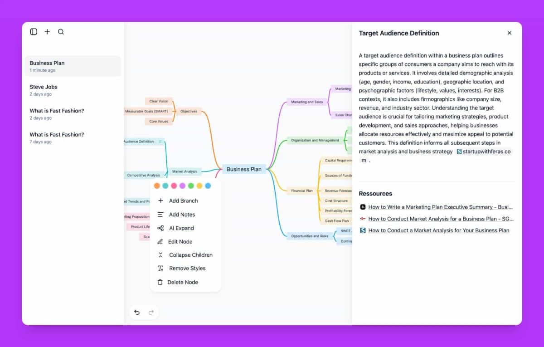
Task: Open the startupwithferas.com source link
Action: pyautogui.click(x=483, y=152)
